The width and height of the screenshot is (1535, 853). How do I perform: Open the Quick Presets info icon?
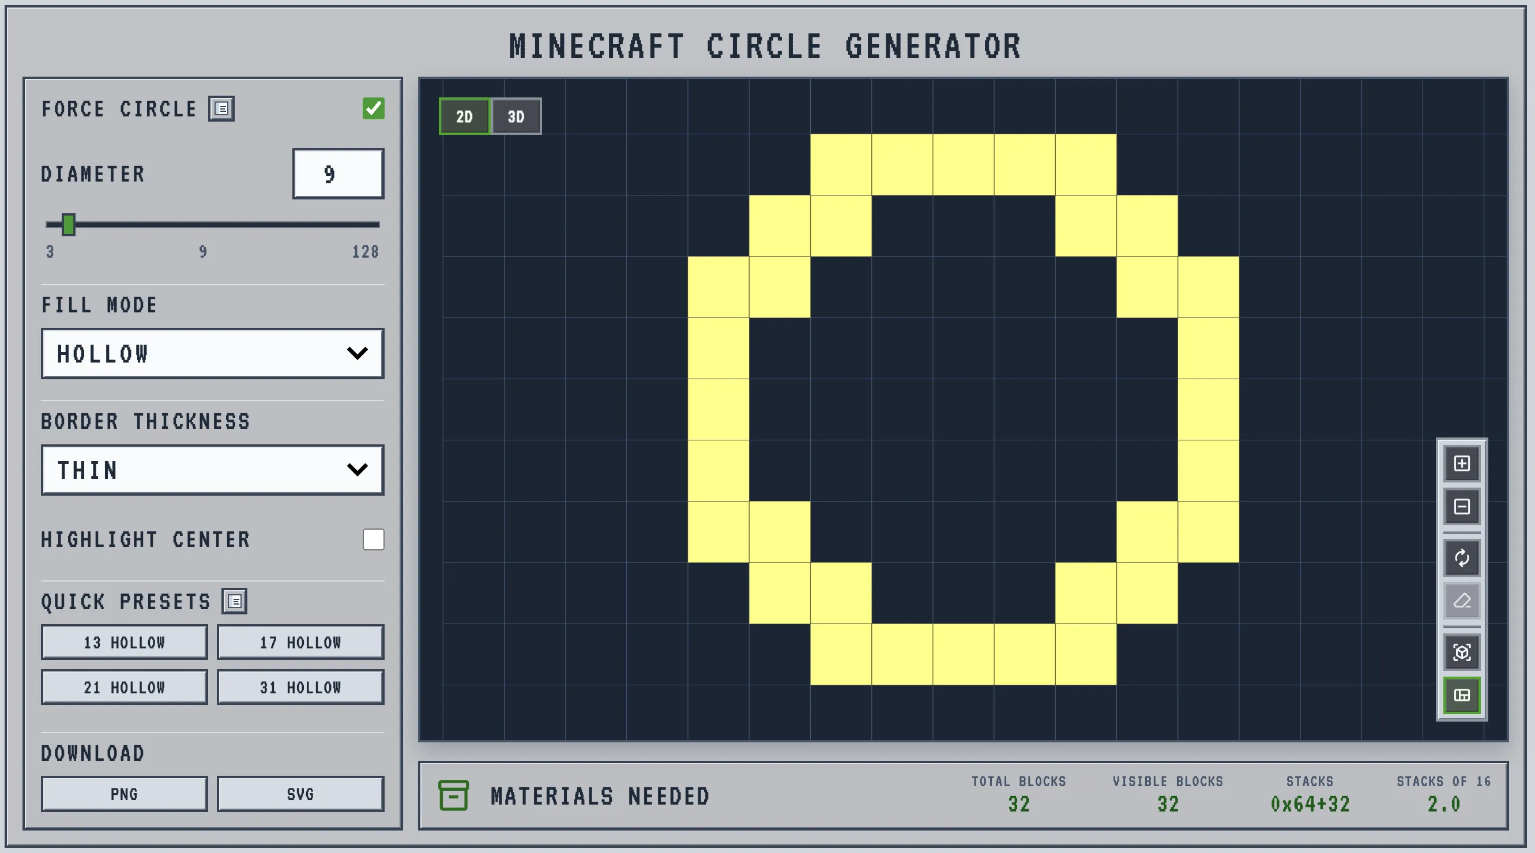point(235,601)
